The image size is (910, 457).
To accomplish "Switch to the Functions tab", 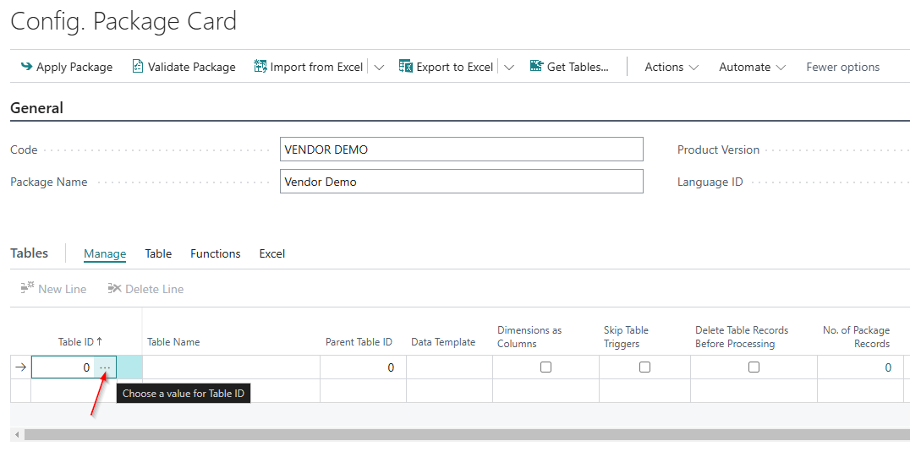I will click(x=215, y=253).
